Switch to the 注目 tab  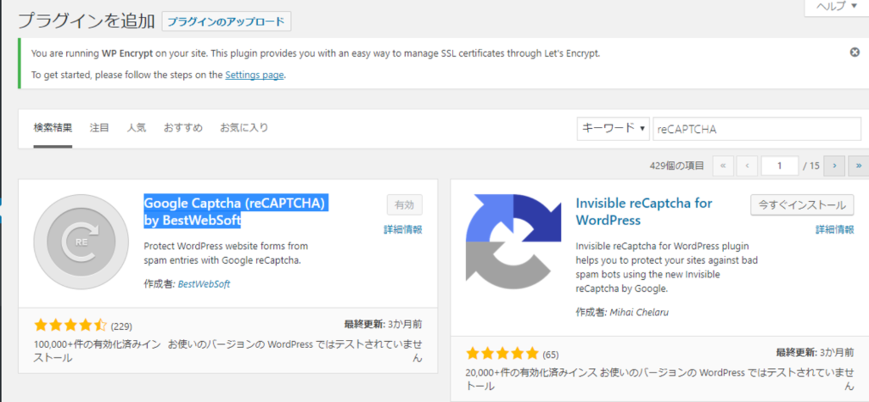tap(100, 128)
